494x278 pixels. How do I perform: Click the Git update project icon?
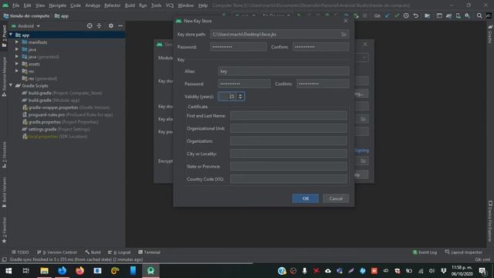pos(387,15)
